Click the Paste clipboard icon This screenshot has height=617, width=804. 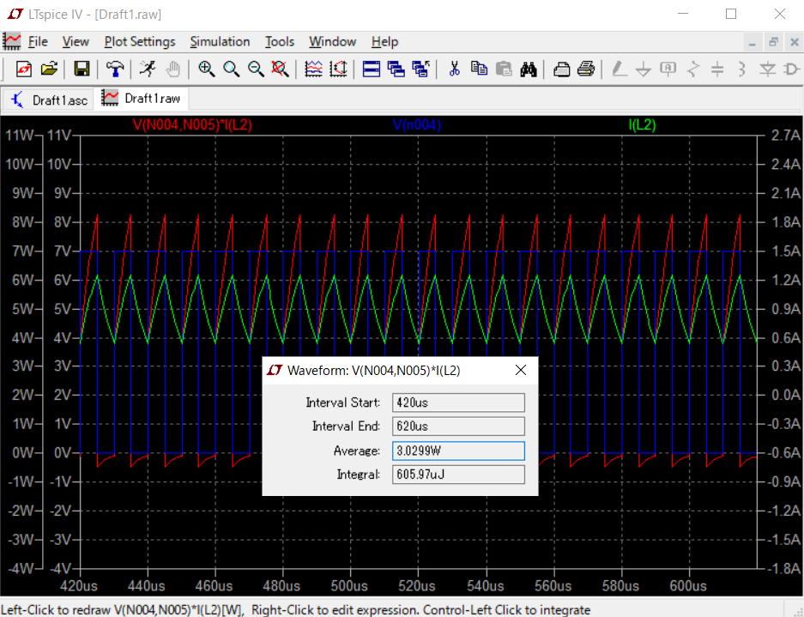tap(504, 69)
